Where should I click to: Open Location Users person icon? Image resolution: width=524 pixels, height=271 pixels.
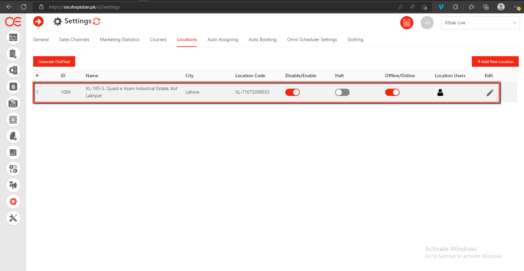440,93
